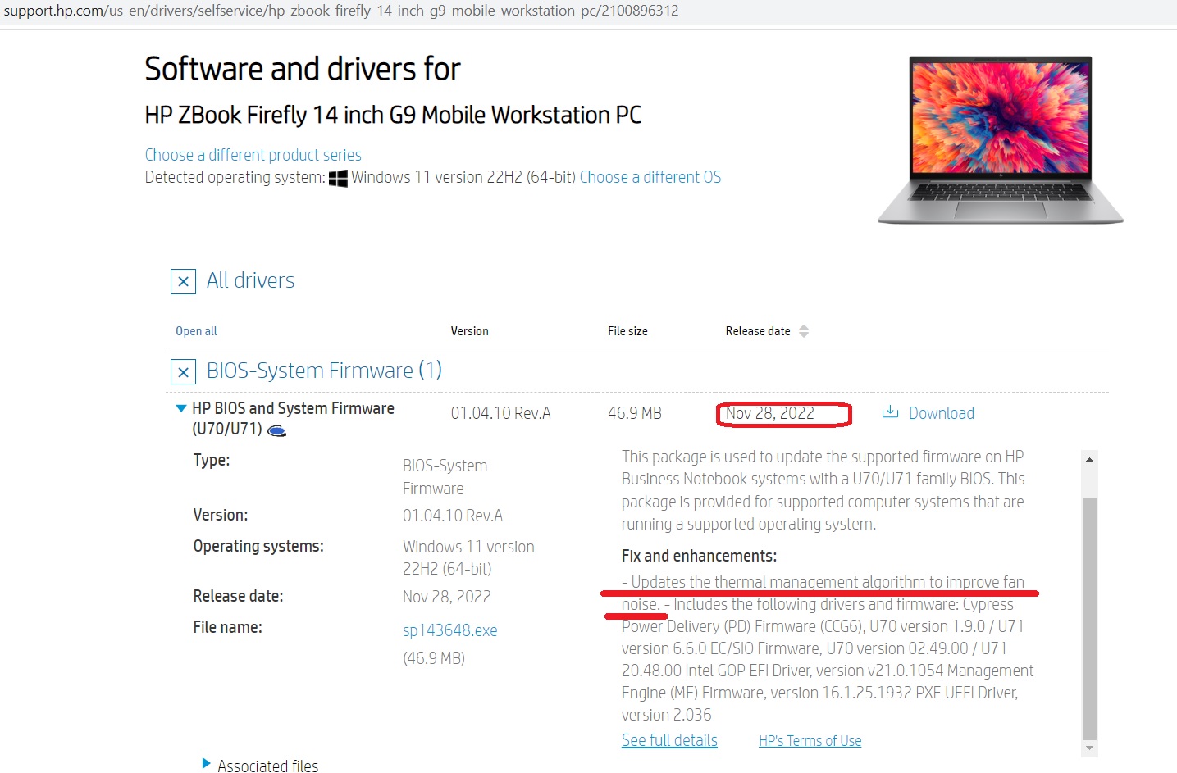Click the ZBook Firefly product image
Screen dimensions: 1177x773
pos(999,139)
